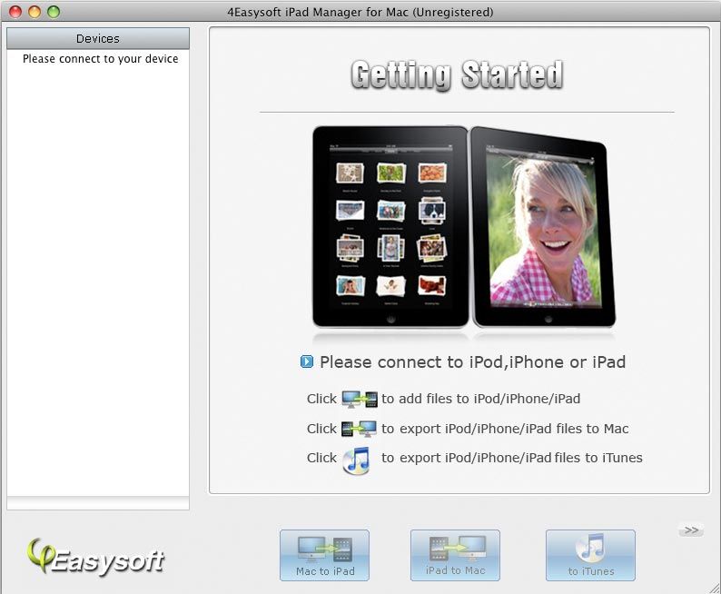
Task: Click 'to add files to iPod/iPhone/iPad' text
Action: (481, 399)
